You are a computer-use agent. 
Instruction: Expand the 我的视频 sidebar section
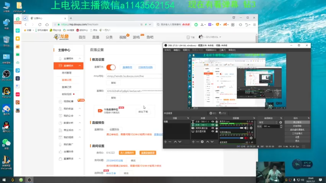80,137
